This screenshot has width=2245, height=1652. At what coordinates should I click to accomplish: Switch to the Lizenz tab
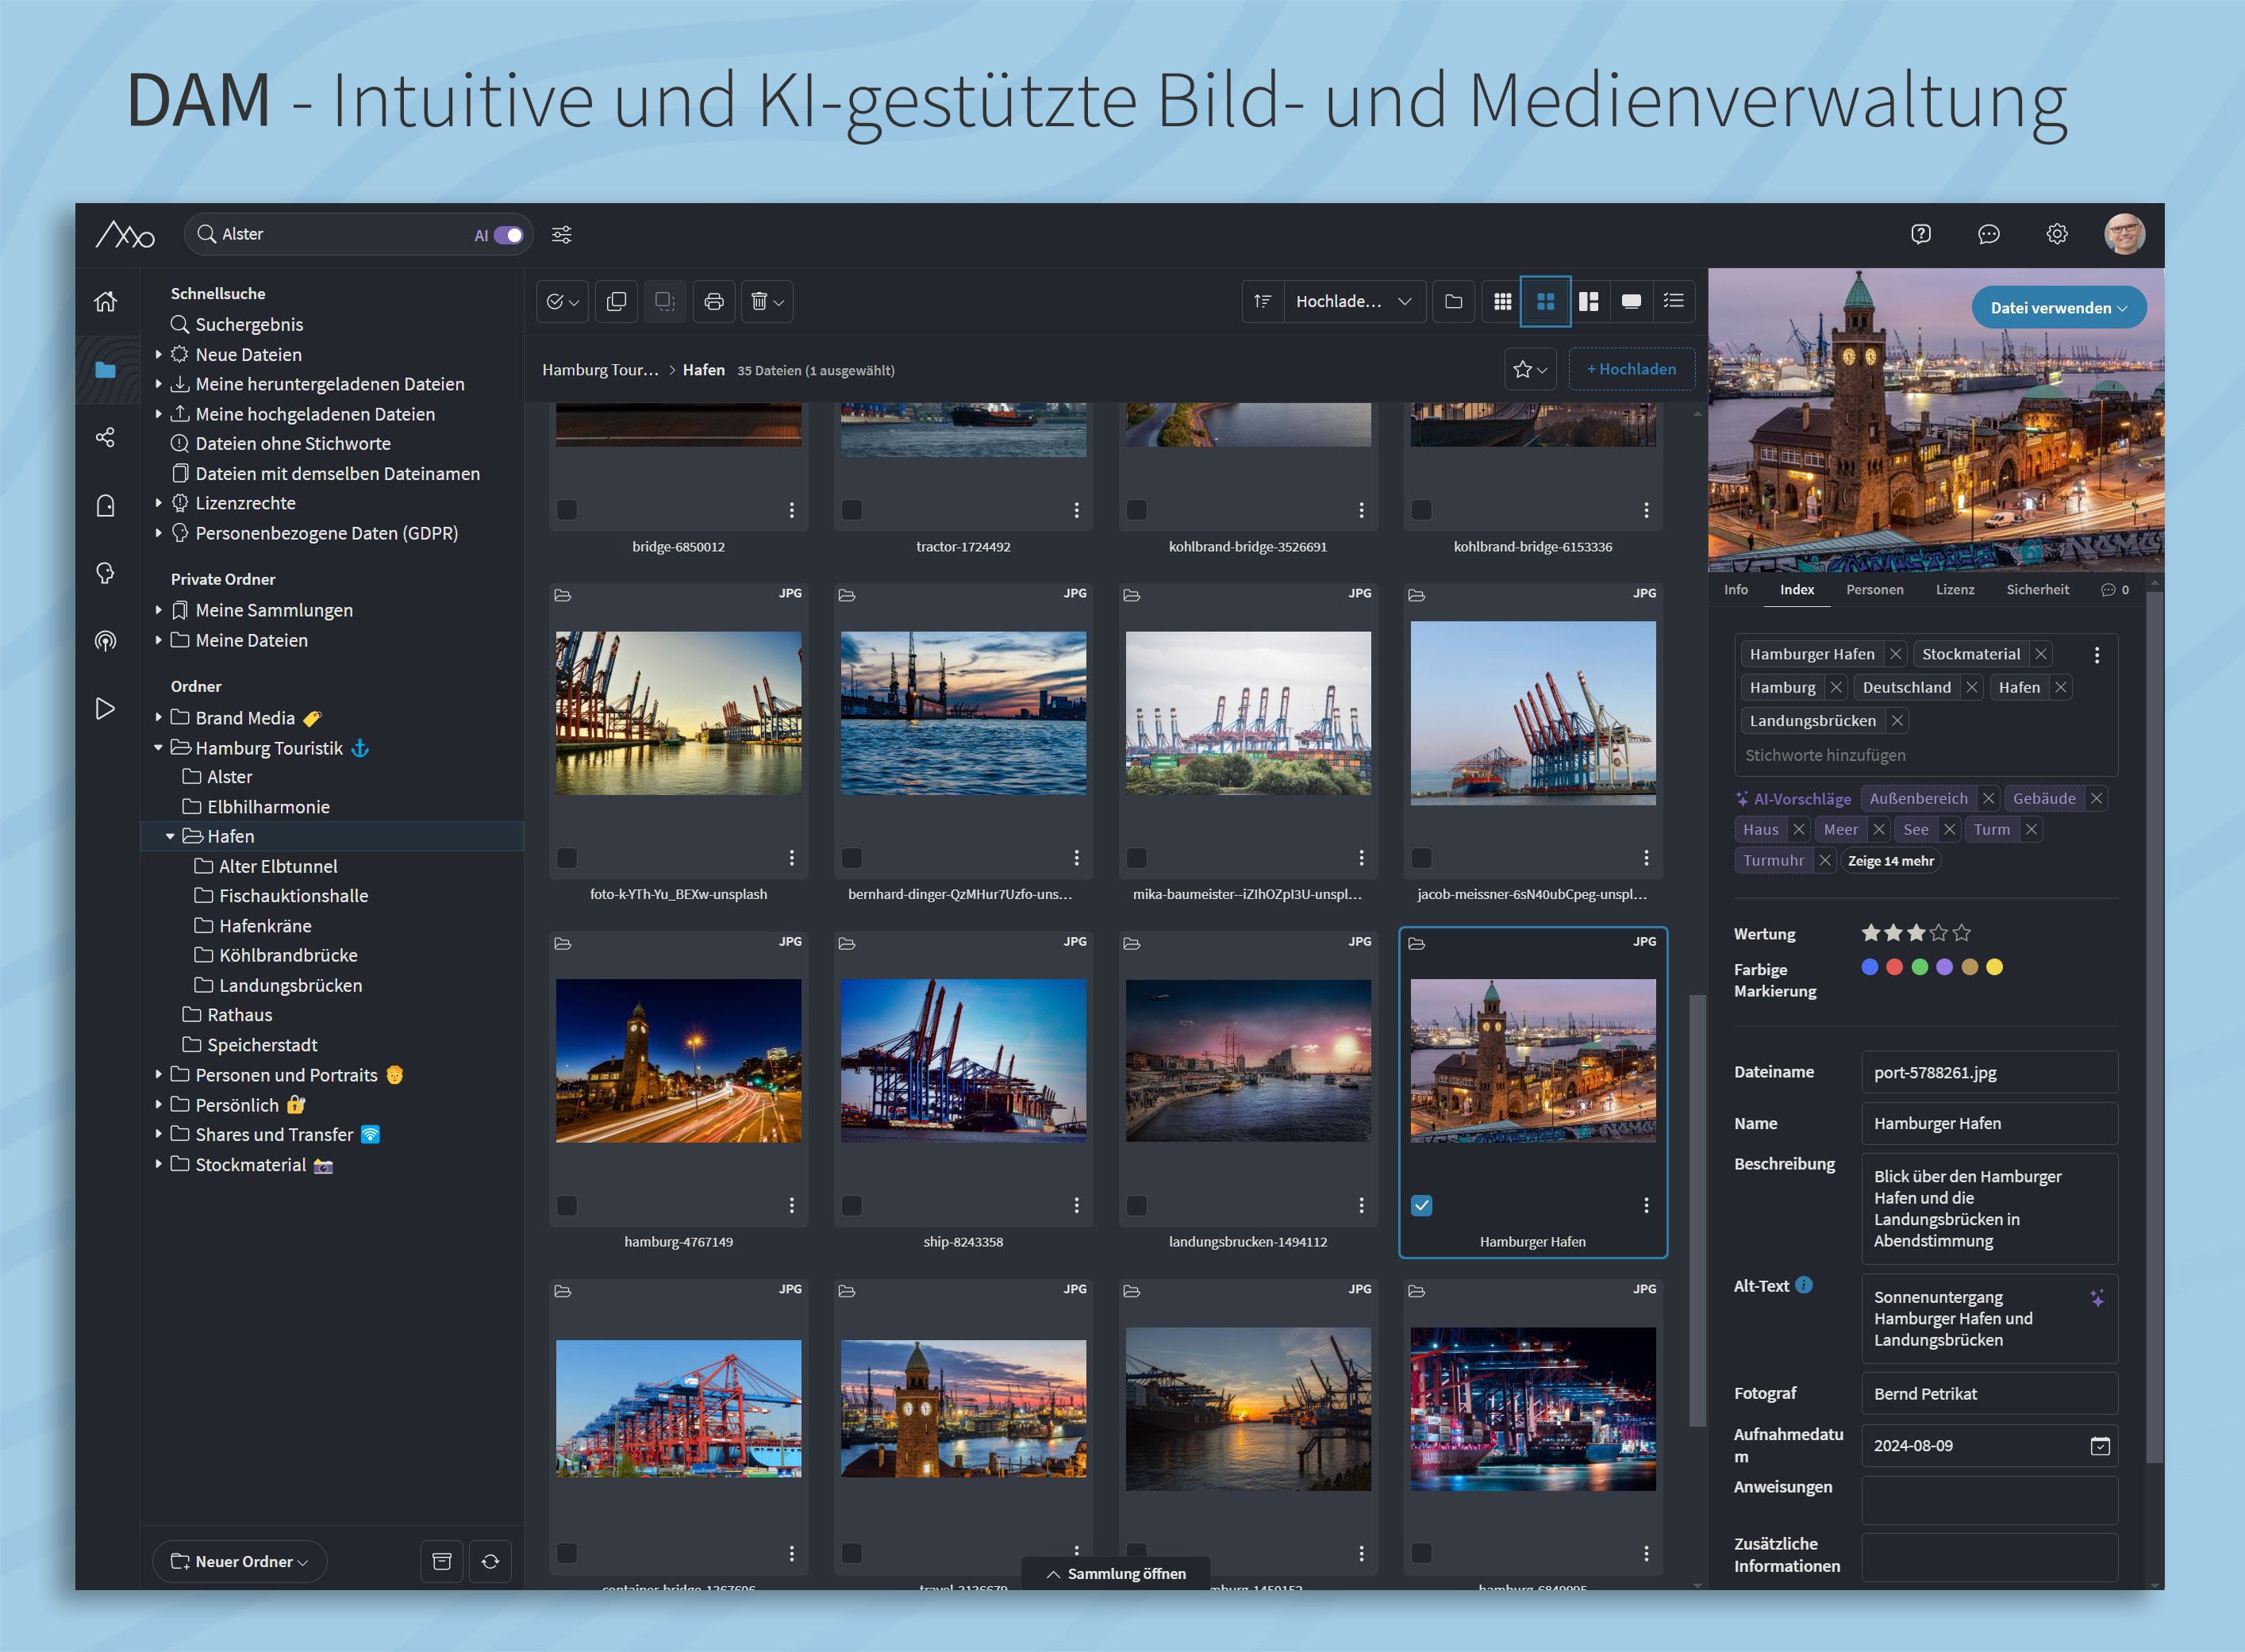tap(1954, 590)
